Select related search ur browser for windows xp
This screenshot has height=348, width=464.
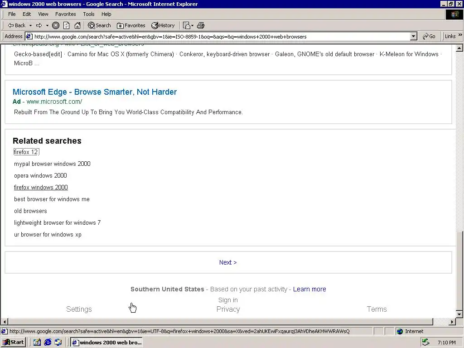point(48,234)
